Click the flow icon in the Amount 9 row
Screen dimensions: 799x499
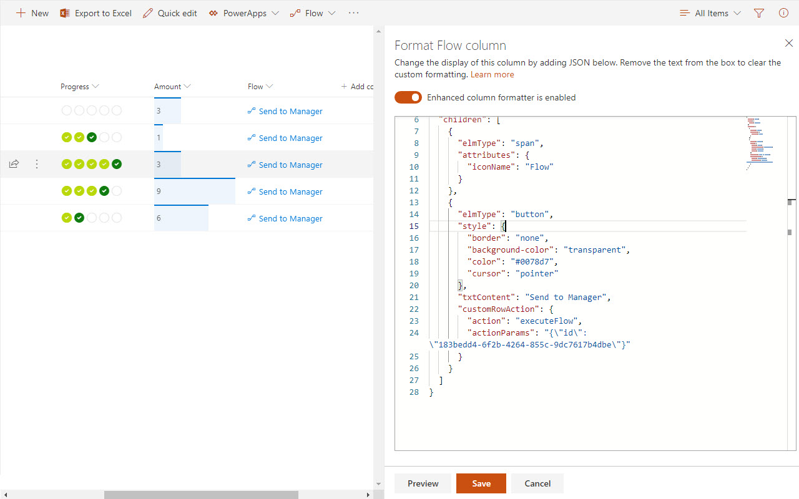pos(252,191)
